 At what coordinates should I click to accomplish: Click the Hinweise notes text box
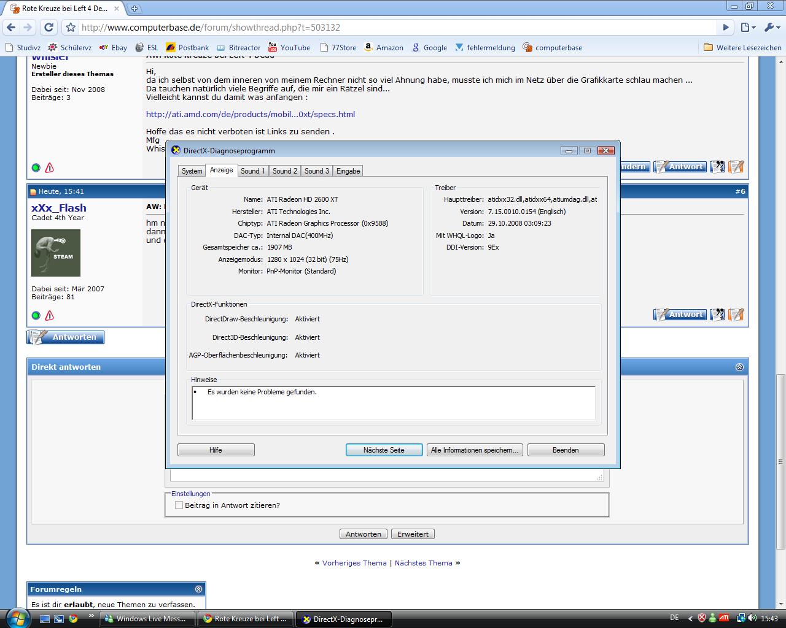(x=394, y=403)
